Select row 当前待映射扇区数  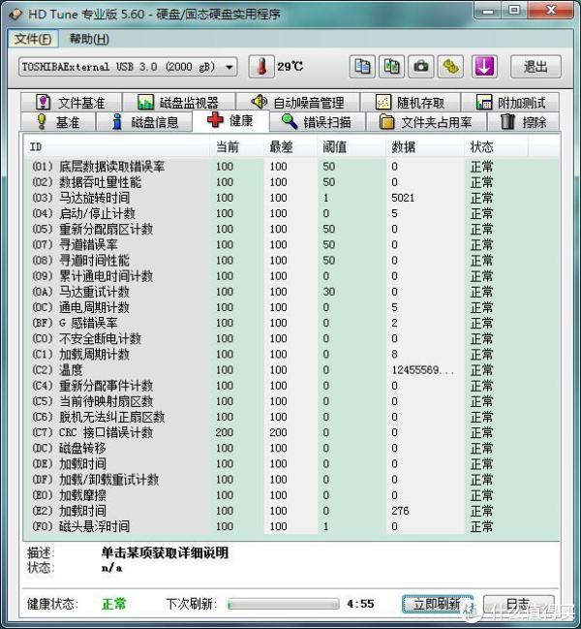(x=291, y=401)
